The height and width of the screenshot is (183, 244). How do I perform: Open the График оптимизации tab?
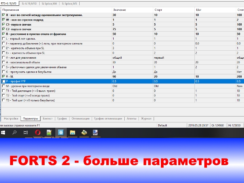point(108,119)
